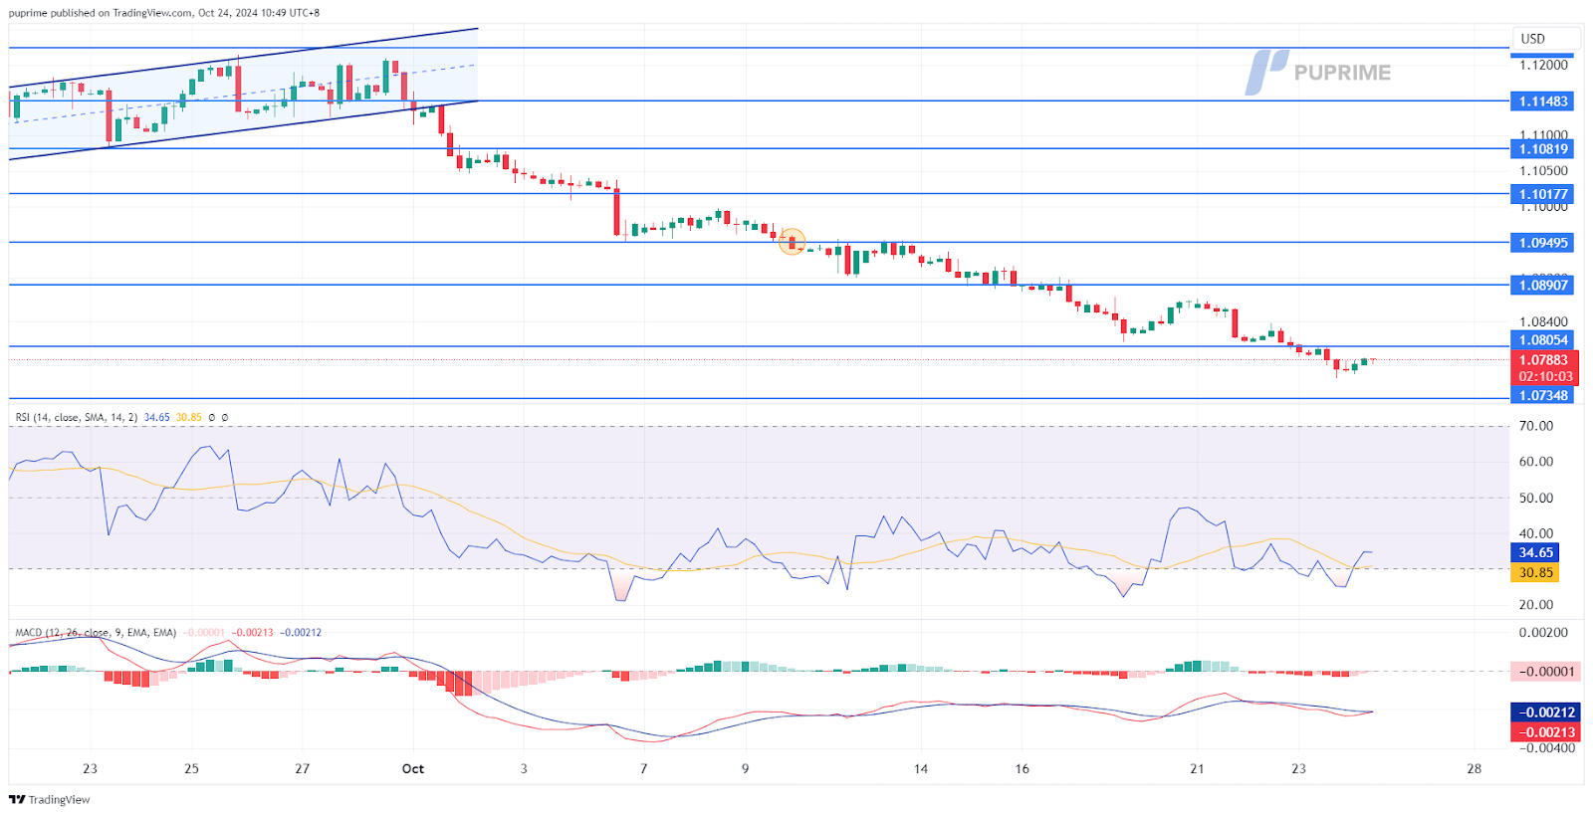Select the 1.07348 price level label
Viewport: 1593px width, 815px height.
pyautogui.click(x=1542, y=395)
